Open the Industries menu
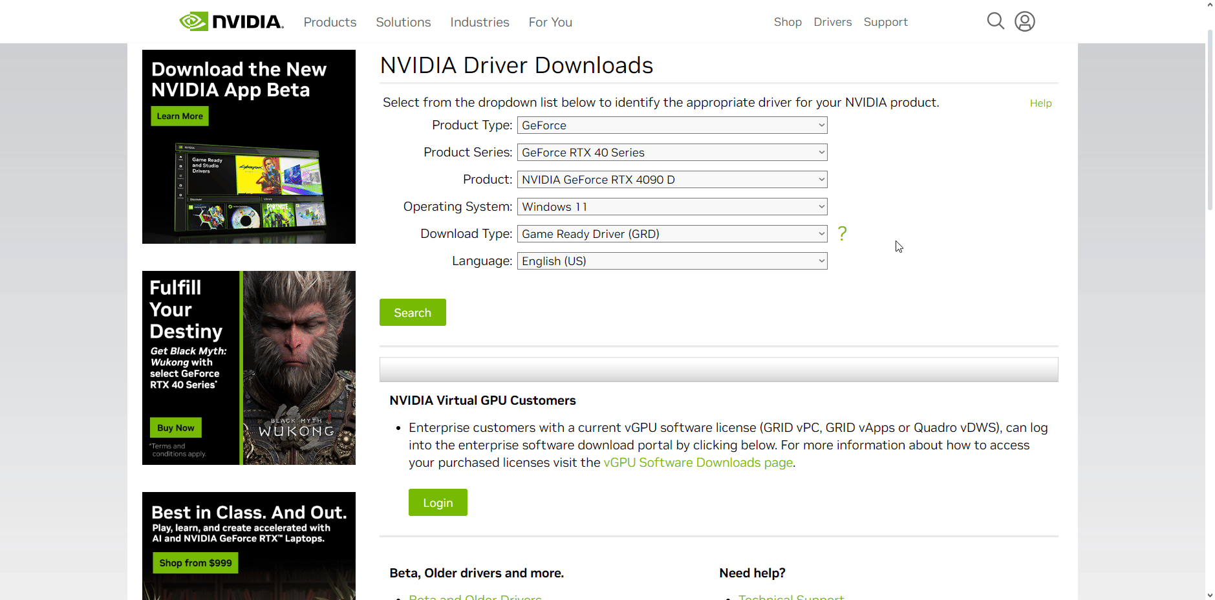The height and width of the screenshot is (600, 1215). [x=479, y=22]
